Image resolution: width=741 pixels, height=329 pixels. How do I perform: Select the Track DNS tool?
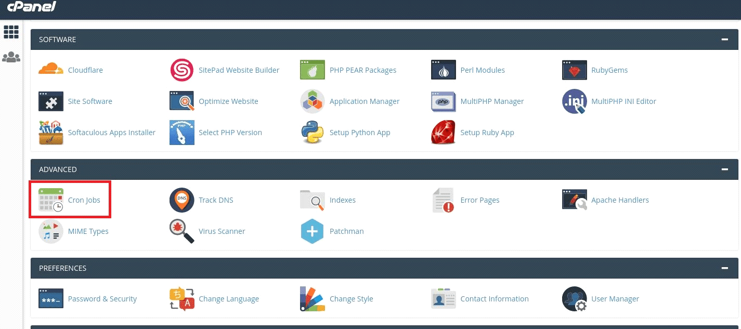216,200
